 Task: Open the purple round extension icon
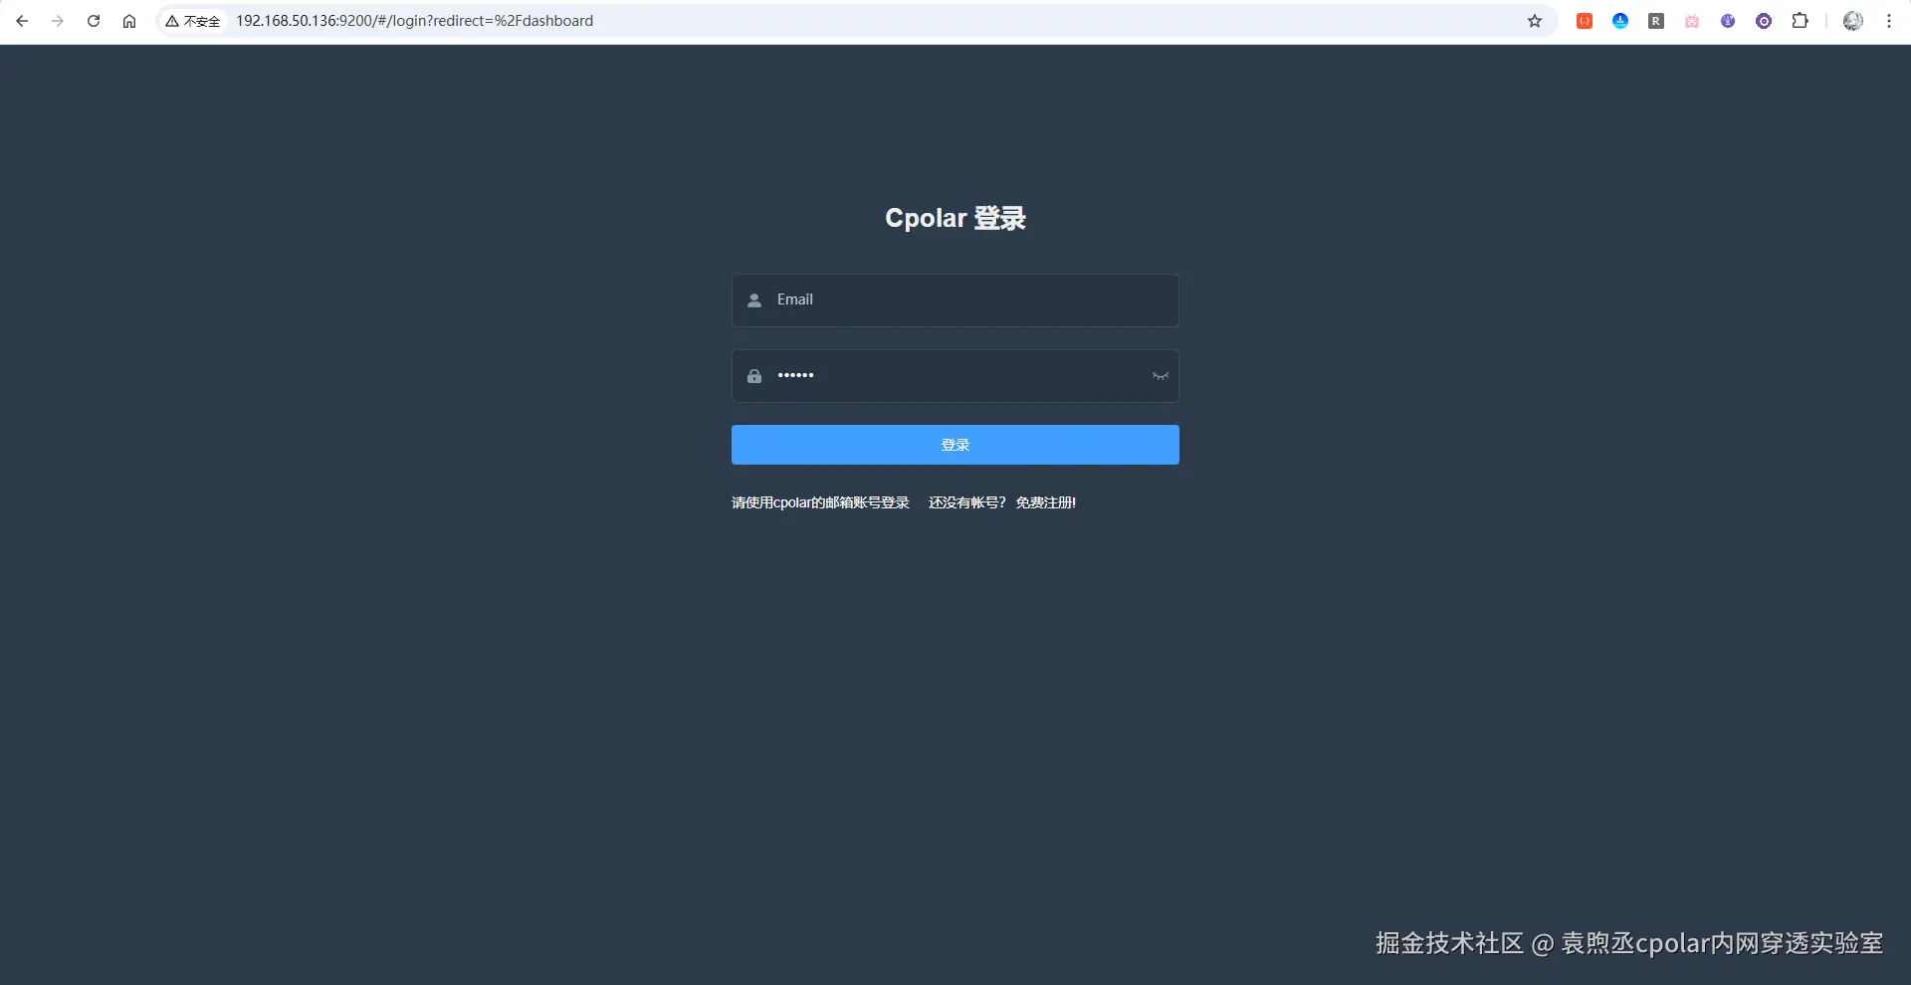coord(1728,21)
